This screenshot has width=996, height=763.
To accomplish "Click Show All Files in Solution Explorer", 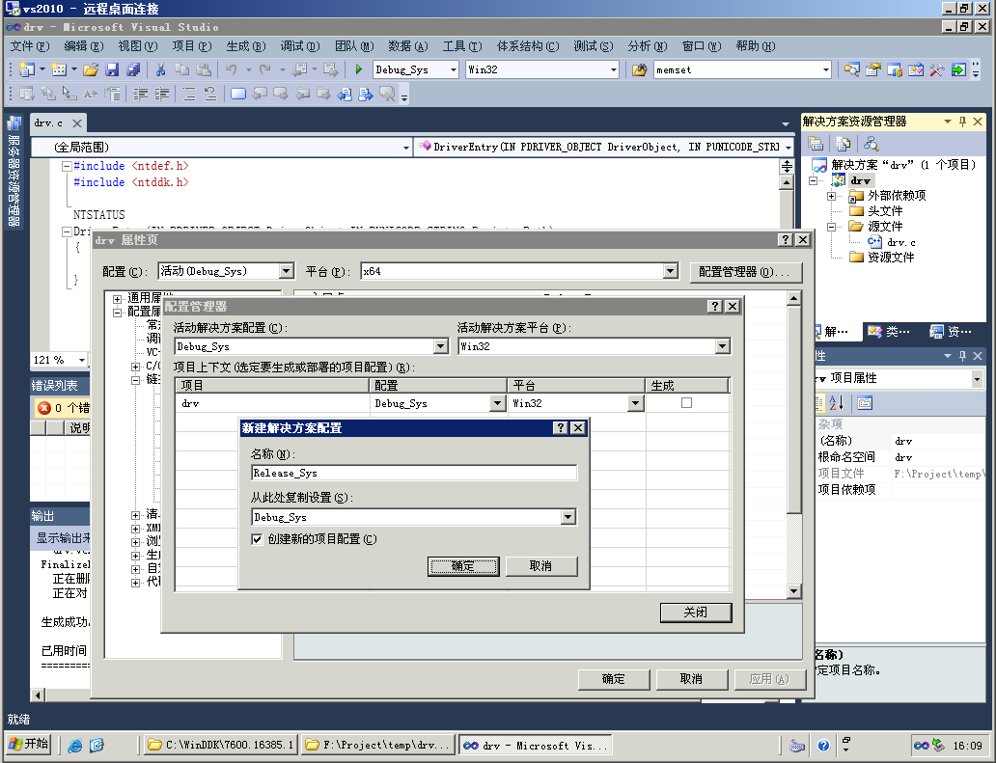I will tap(843, 144).
